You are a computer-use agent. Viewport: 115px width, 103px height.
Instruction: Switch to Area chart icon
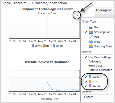click(x=91, y=41)
